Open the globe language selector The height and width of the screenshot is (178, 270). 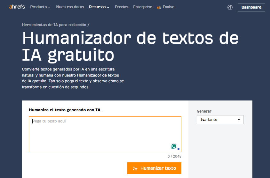230,7
